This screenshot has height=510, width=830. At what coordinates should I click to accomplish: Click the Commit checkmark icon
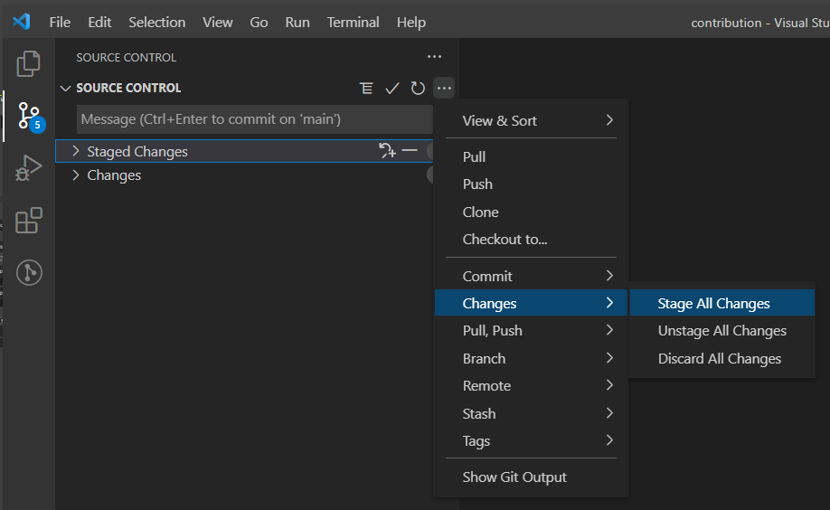(391, 88)
